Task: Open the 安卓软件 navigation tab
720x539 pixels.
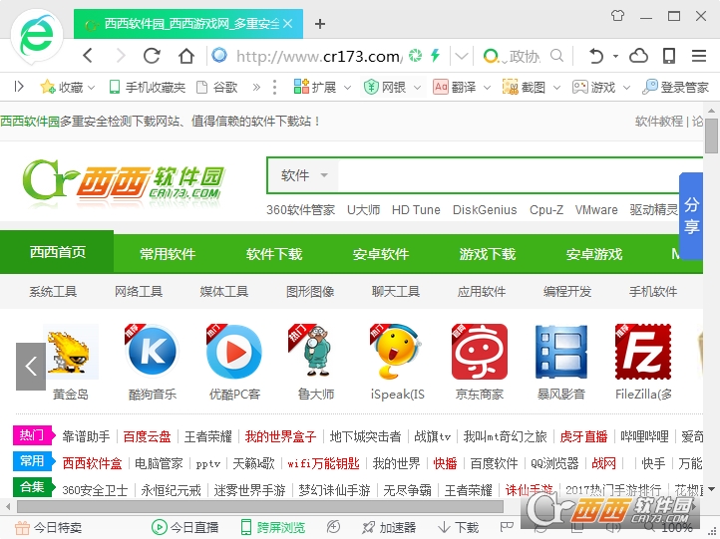Action: coord(381,254)
